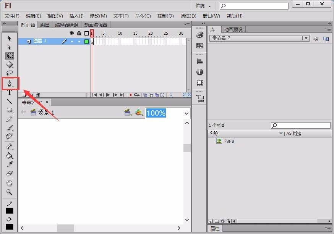Open the Color panel from the right dock
Viewport: 334px width, 234px height.
200,36
